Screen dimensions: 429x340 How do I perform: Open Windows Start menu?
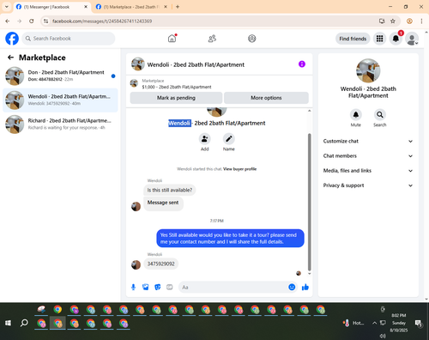(8, 323)
